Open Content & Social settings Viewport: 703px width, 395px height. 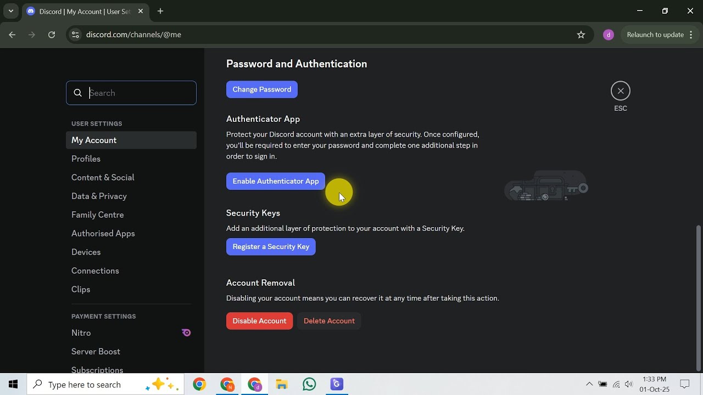click(131, 177)
